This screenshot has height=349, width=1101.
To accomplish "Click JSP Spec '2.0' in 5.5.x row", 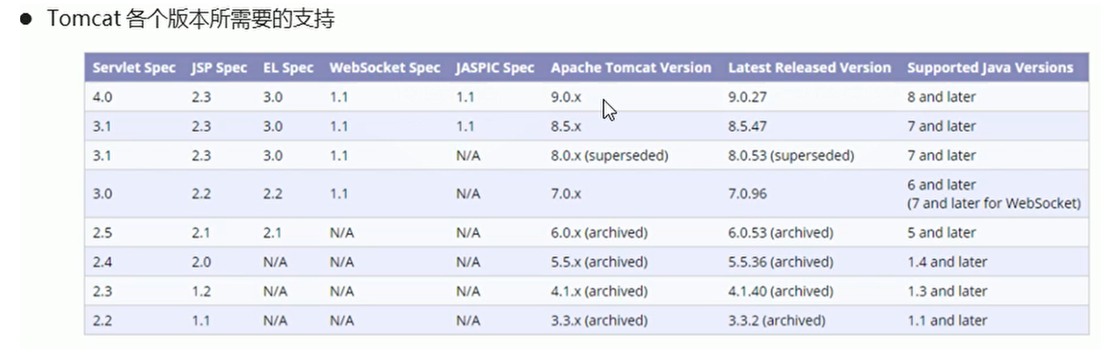I will [x=201, y=262].
